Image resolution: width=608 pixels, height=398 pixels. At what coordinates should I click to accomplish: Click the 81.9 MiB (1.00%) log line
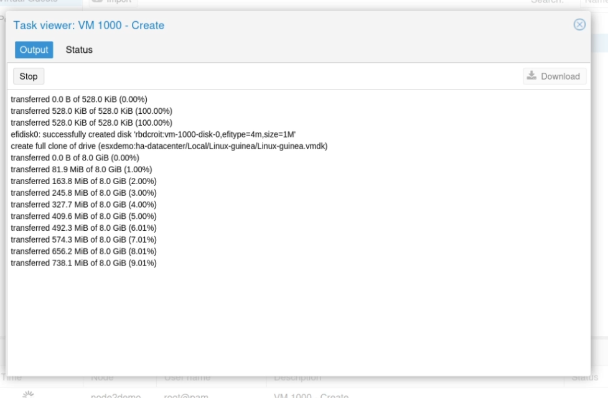tap(82, 169)
